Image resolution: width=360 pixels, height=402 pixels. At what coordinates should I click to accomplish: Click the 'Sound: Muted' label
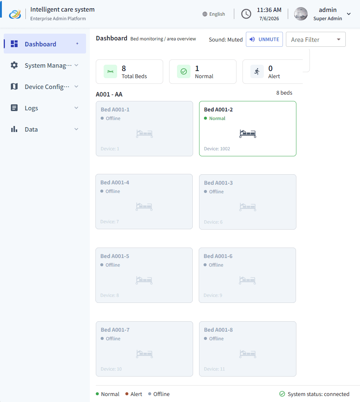pyautogui.click(x=226, y=40)
